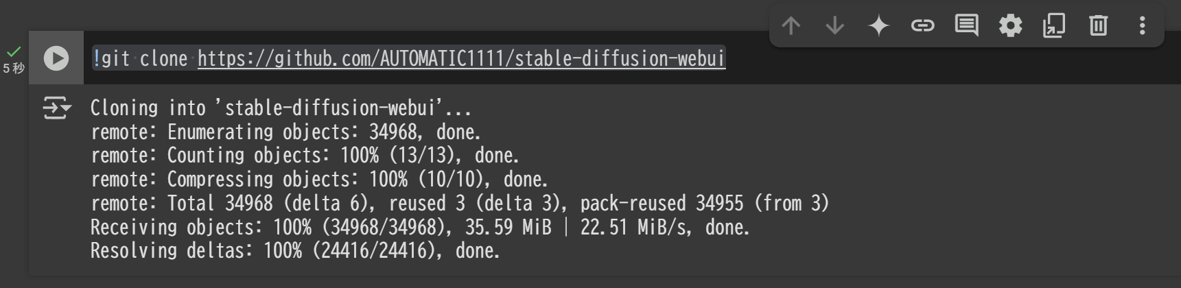Open Gemini AI sparkle icon
Screen dimensions: 1181x288
point(879,26)
